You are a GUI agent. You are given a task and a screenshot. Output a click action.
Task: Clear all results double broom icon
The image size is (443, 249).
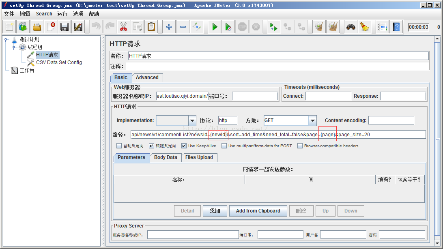pos(333,27)
